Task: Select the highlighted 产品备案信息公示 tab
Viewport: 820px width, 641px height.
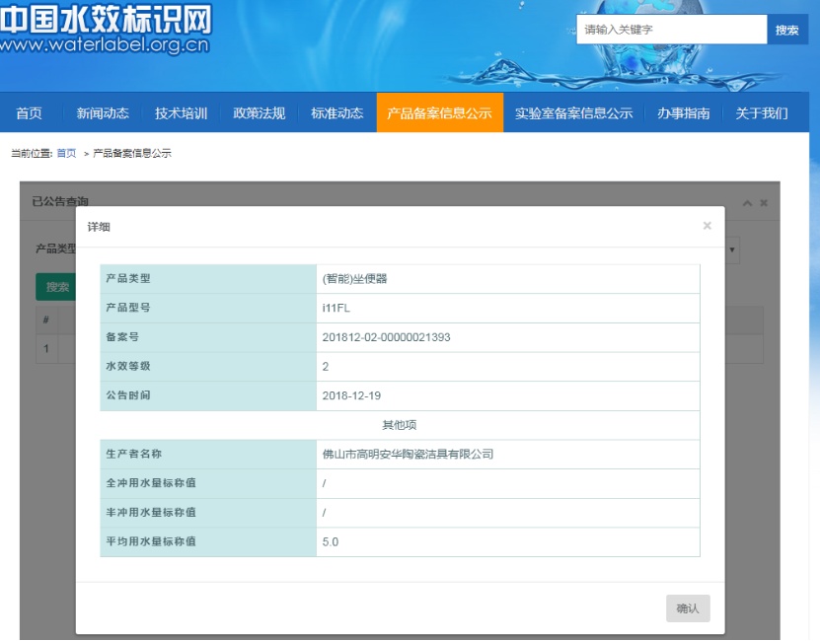Action: click(x=439, y=113)
